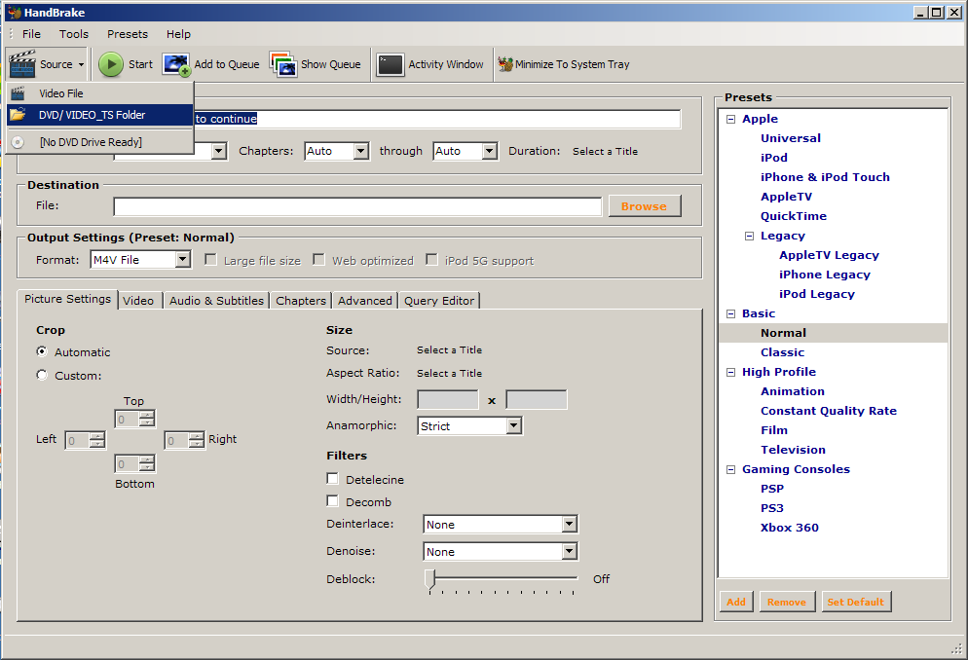Collapse the High Profile preset group
The height and width of the screenshot is (660, 968).
tap(731, 373)
